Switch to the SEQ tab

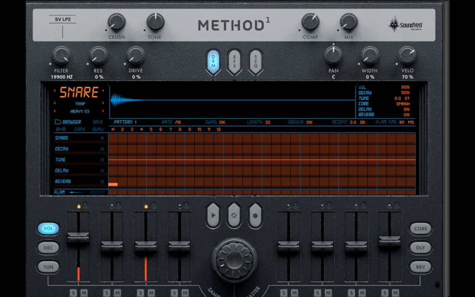tap(256, 62)
